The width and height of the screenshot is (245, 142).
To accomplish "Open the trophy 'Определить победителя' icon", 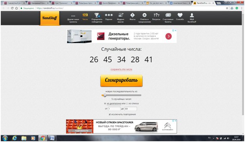I will tap(97, 15).
